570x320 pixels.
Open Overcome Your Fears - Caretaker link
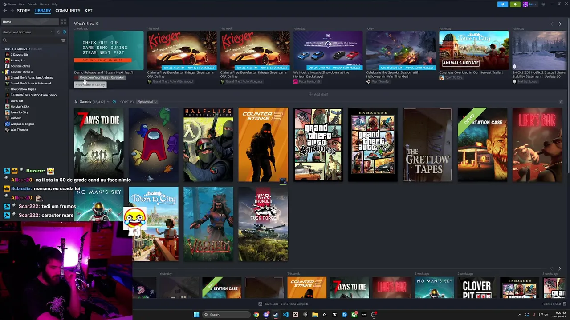pyautogui.click(x=102, y=77)
